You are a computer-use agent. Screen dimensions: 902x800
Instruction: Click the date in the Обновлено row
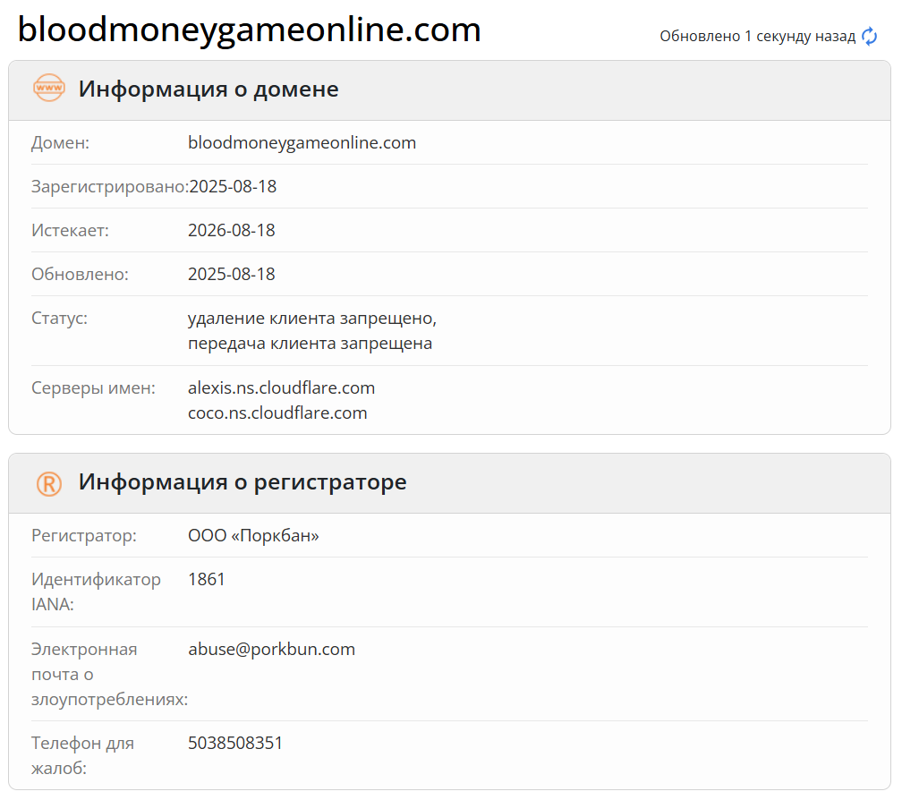coord(232,274)
